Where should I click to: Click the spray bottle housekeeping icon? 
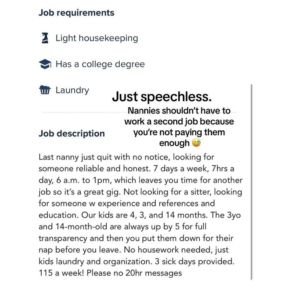pos(45,38)
